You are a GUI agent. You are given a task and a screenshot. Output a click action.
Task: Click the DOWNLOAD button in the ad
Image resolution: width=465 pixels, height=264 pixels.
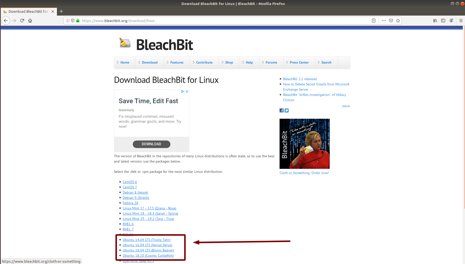(x=152, y=144)
